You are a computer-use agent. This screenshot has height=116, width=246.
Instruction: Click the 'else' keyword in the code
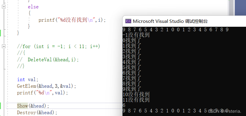pyautogui.click(x=33, y=7)
